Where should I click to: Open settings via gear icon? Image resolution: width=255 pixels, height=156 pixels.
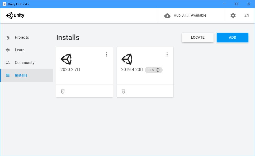click(x=233, y=16)
